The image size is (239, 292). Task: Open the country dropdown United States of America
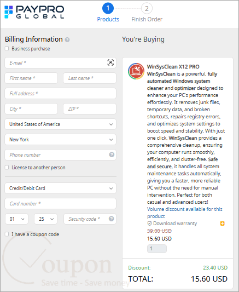click(60, 124)
